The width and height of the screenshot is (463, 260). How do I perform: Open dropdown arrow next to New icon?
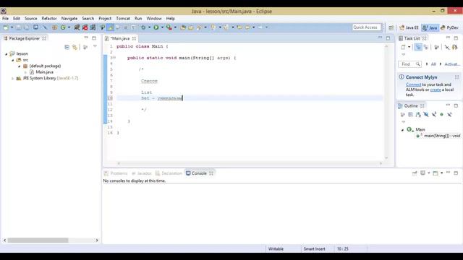coord(12,27)
